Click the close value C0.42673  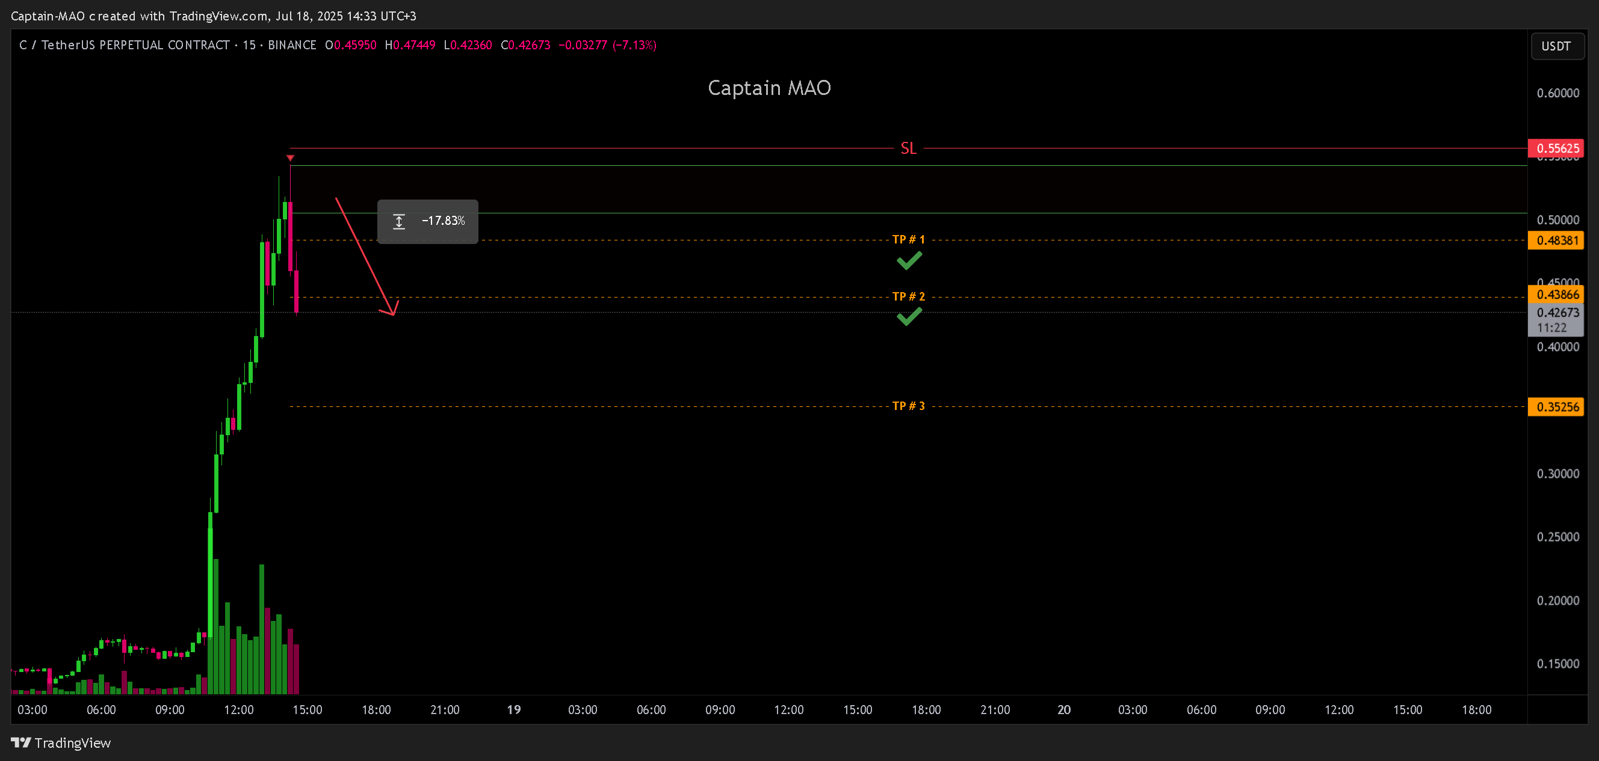(525, 45)
